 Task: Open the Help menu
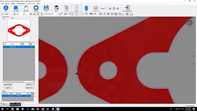tap(38, 3)
